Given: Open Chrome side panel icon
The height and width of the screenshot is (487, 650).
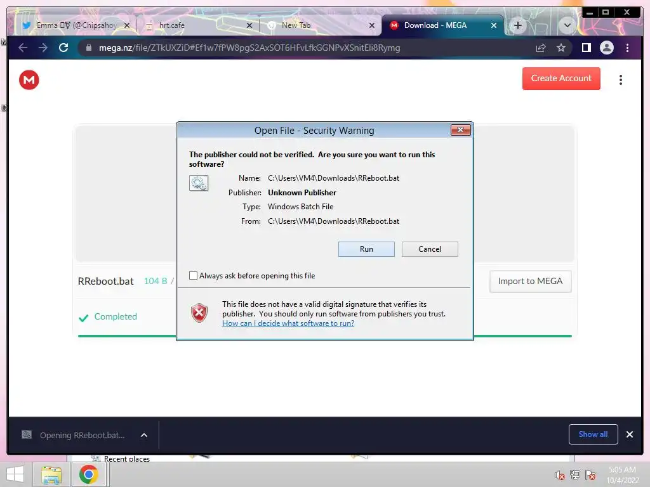Looking at the screenshot, I should click(586, 48).
